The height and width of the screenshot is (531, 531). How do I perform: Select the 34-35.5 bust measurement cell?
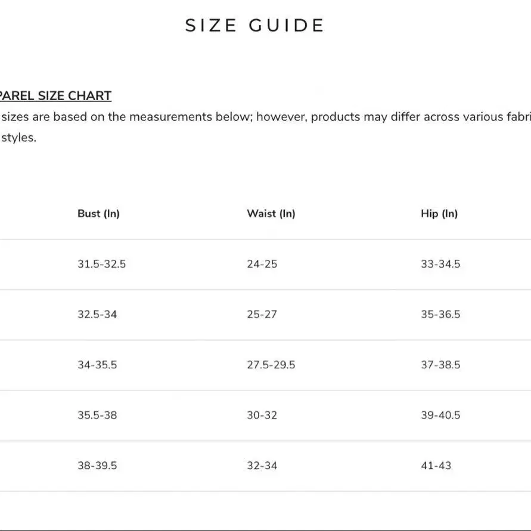pos(97,365)
